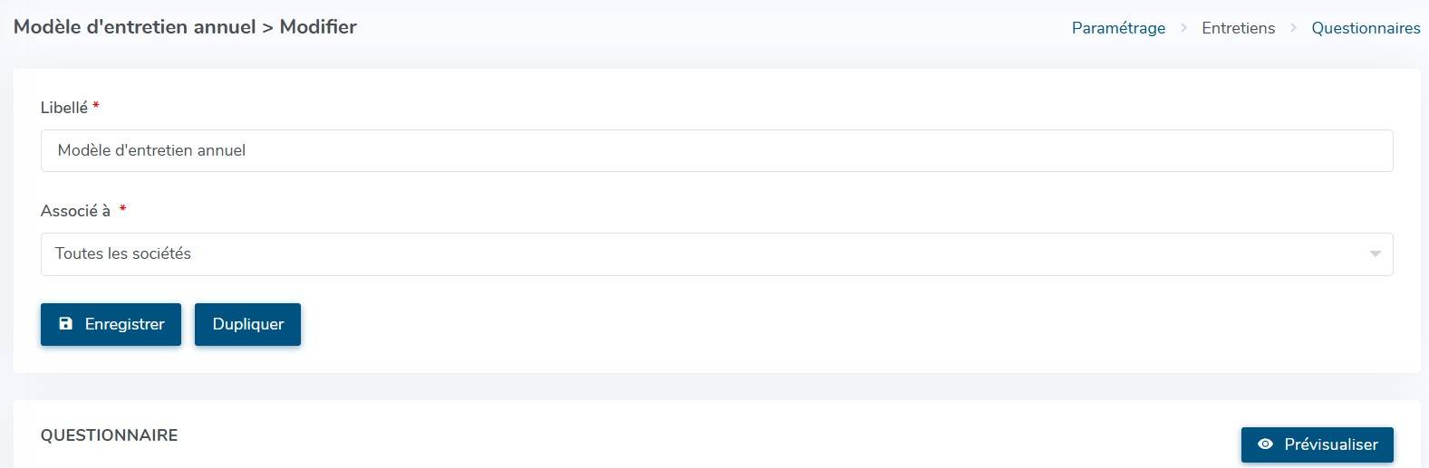Click the page title Modèle d'entretien annuel
This screenshot has width=1429, height=468.
[134, 27]
